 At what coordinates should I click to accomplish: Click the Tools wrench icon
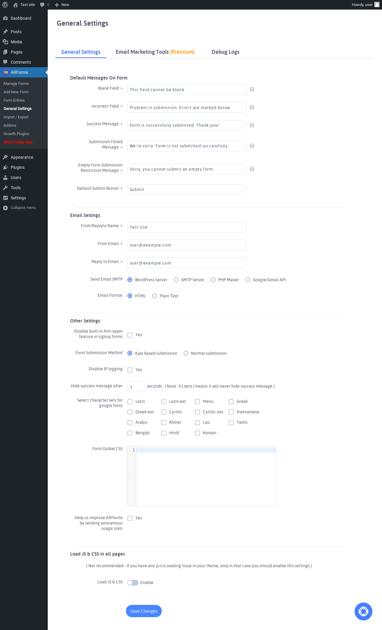pos(5,188)
